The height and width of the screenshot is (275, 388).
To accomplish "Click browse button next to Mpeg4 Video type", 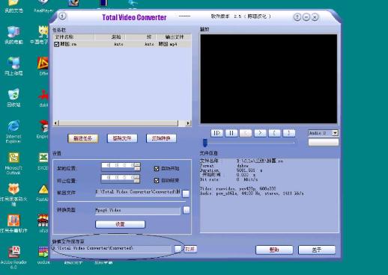I will pyautogui.click(x=187, y=210).
